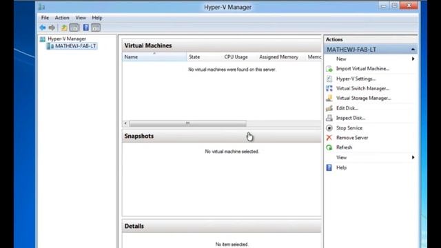The width and height of the screenshot is (441, 248).
Task: Click the Virtual Storage Manager icon
Action: point(329,98)
